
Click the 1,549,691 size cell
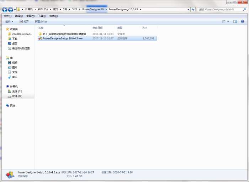coord(149,38)
